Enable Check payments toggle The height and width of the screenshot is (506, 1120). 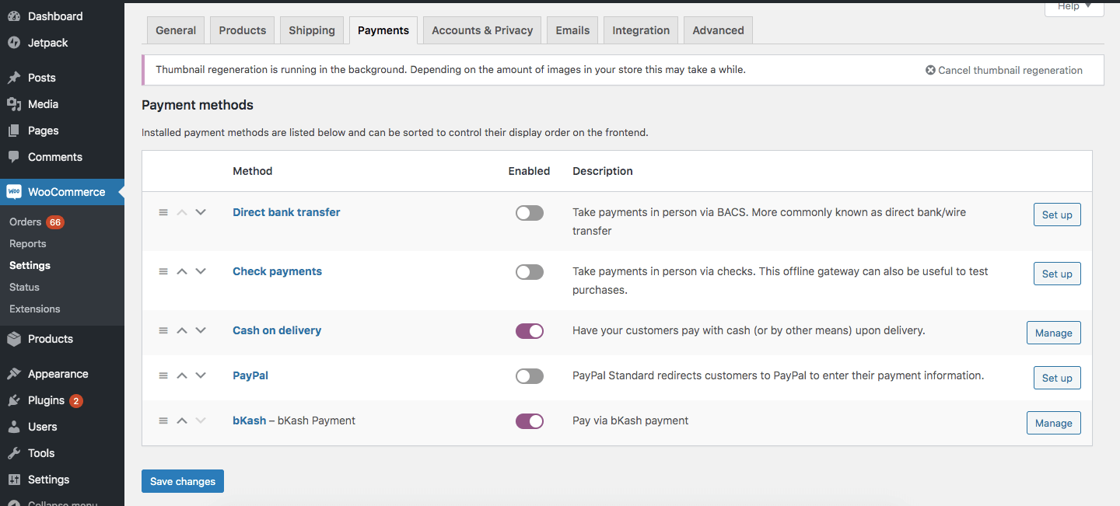coord(530,272)
